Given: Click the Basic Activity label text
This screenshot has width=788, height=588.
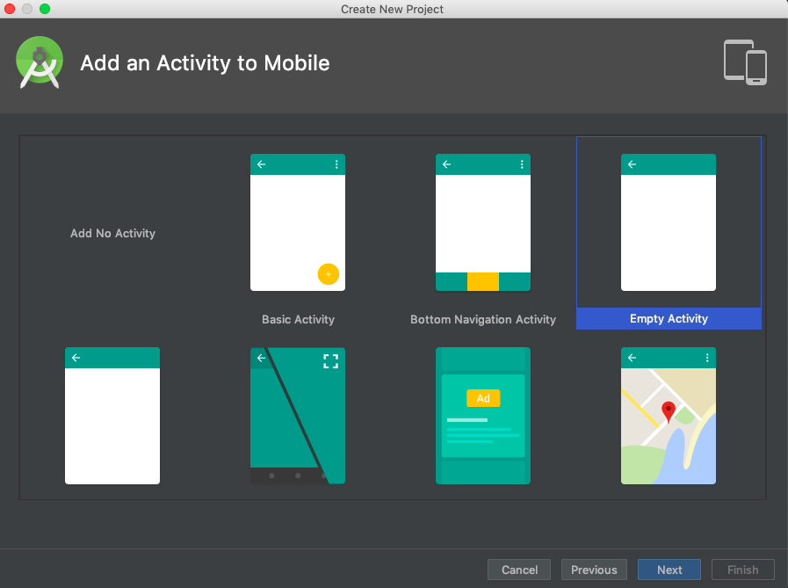Looking at the screenshot, I should [298, 319].
